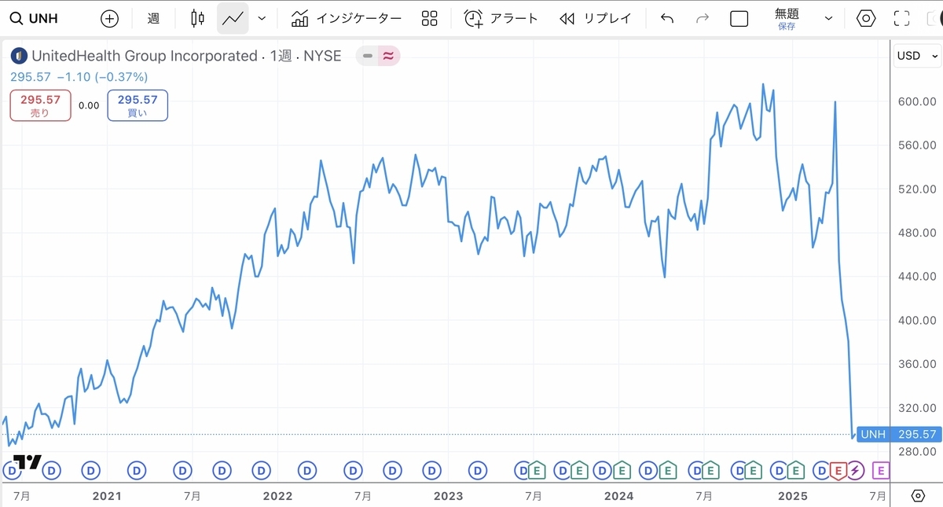Open the layout setup square icon
The height and width of the screenshot is (507, 943).
coord(739,18)
